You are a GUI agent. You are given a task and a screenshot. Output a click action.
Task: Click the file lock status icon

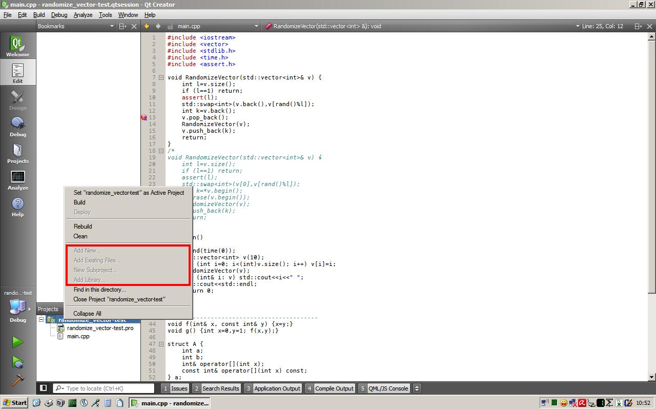point(170,26)
